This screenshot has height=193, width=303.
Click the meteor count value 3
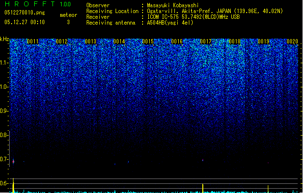click(68, 22)
